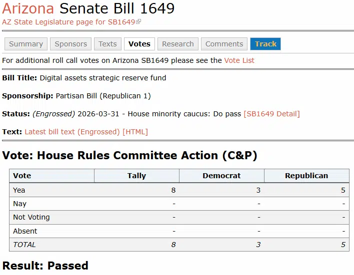Click the Republican column header
This screenshot has height=275, width=354.
306,176
